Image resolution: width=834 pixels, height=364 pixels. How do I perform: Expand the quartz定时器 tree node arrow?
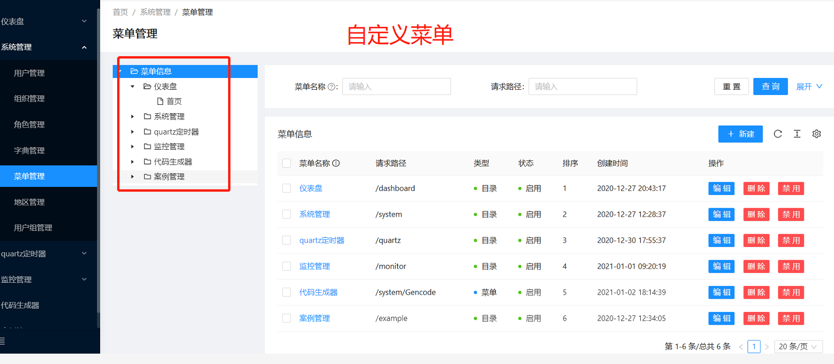tap(133, 132)
